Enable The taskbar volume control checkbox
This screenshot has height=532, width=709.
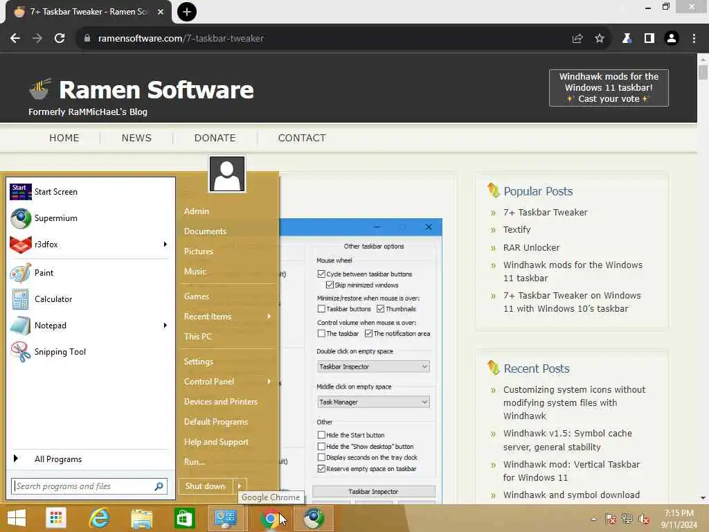tap(321, 333)
